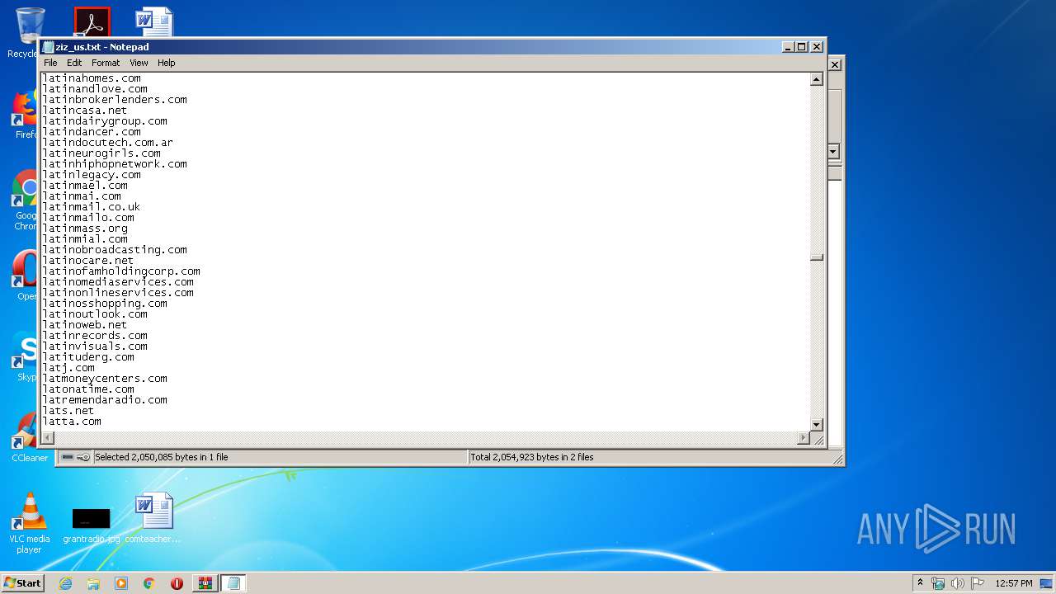Click the Show desktop button

click(1048, 583)
